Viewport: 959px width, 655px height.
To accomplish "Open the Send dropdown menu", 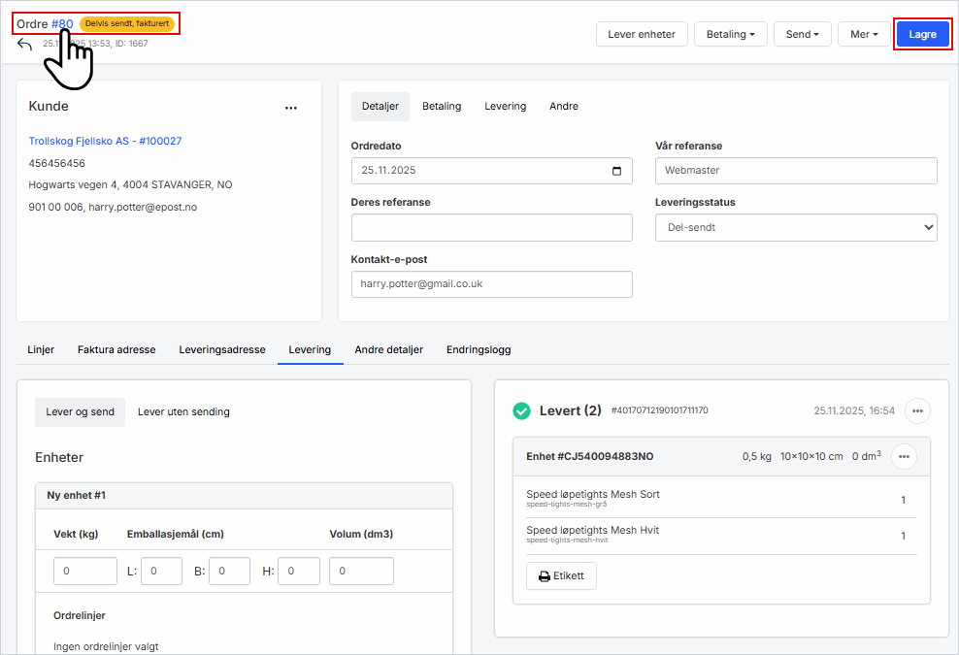I will click(x=802, y=34).
